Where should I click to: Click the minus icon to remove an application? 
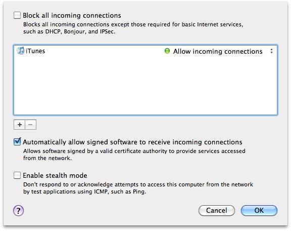click(31, 125)
